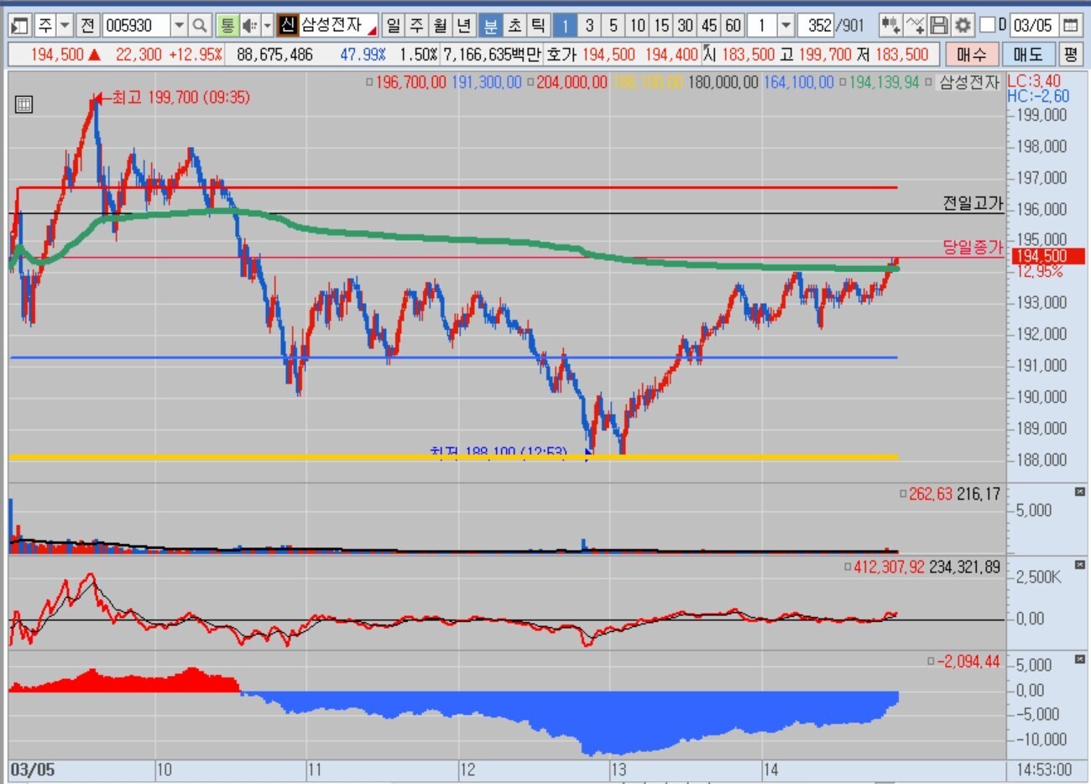
Task: Switch to the 일 daily chart tab
Action: click(393, 26)
